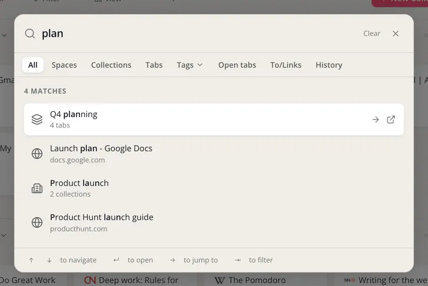Select the All filter tab
Image resolution: width=428 pixels, height=286 pixels.
(x=33, y=65)
